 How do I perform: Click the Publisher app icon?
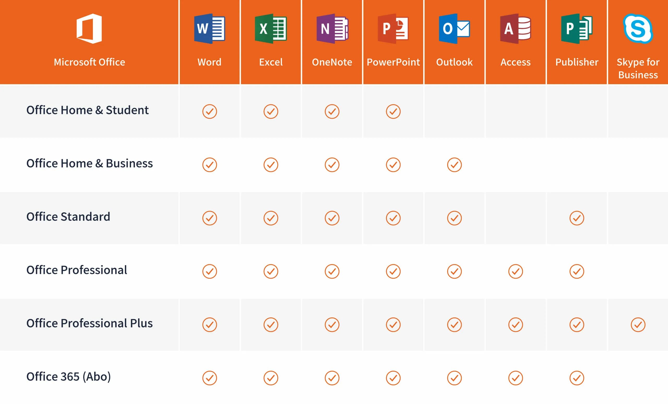577,29
